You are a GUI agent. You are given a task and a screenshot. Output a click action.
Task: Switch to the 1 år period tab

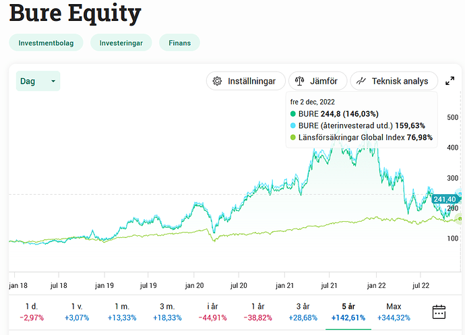tap(257, 312)
